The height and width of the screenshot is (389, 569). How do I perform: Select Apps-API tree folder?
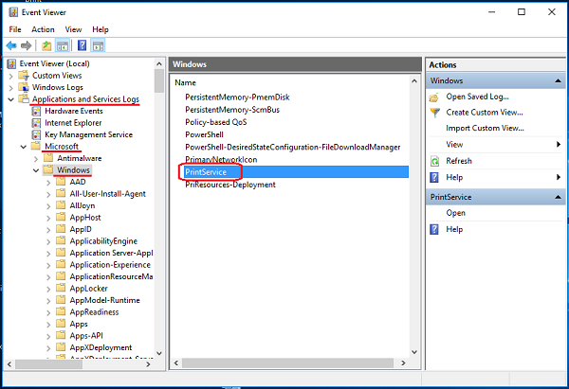click(86, 336)
